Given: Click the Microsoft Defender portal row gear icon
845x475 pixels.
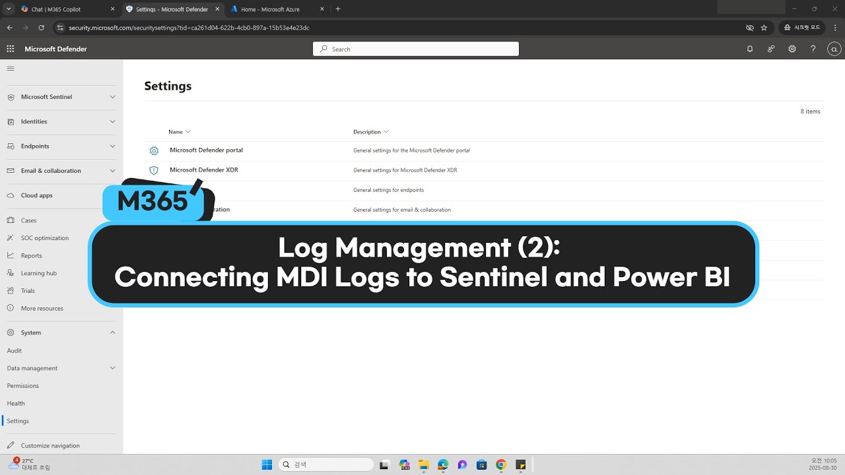Looking at the screenshot, I should [x=154, y=150].
